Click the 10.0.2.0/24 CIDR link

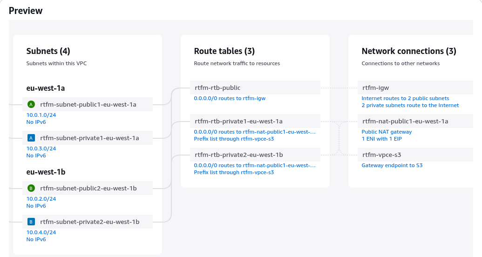click(x=41, y=199)
